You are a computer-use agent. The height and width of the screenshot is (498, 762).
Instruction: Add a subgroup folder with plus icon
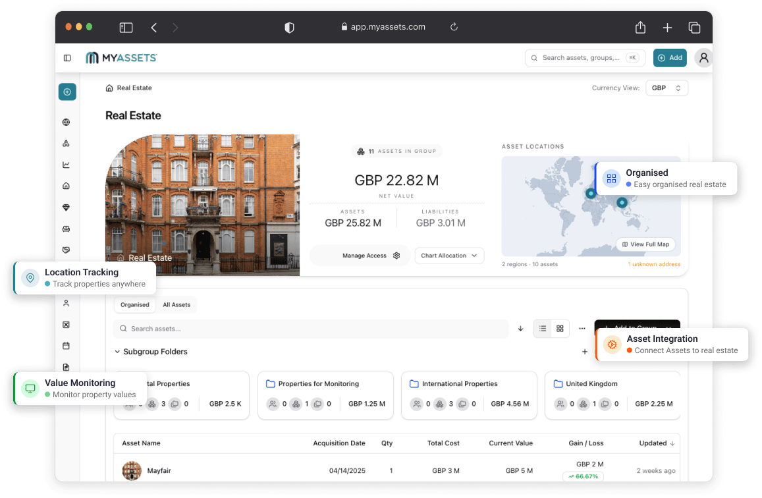pyautogui.click(x=585, y=352)
